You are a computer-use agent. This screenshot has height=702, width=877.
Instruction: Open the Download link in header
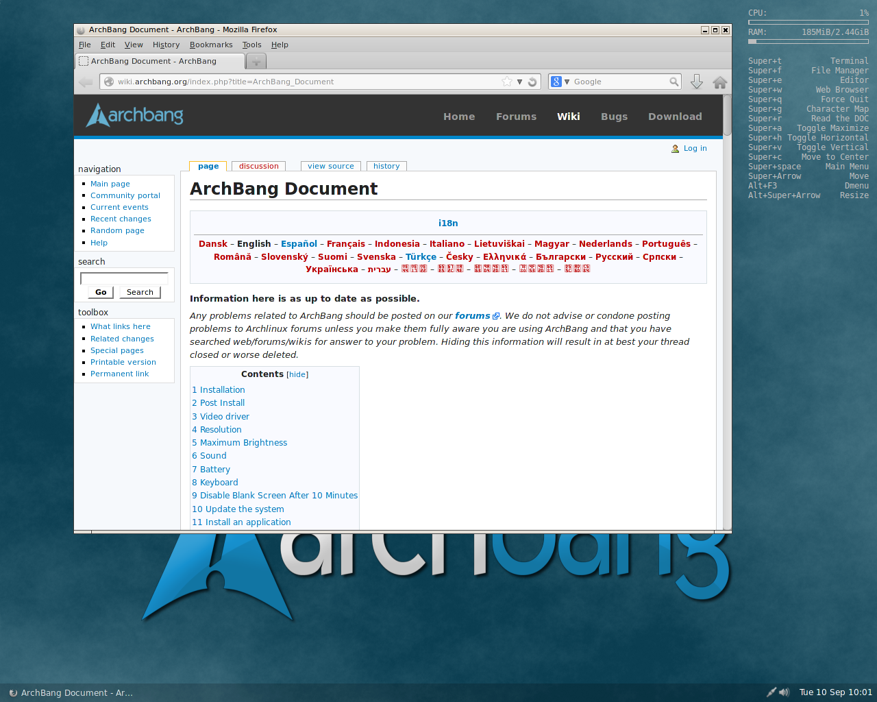coord(675,117)
